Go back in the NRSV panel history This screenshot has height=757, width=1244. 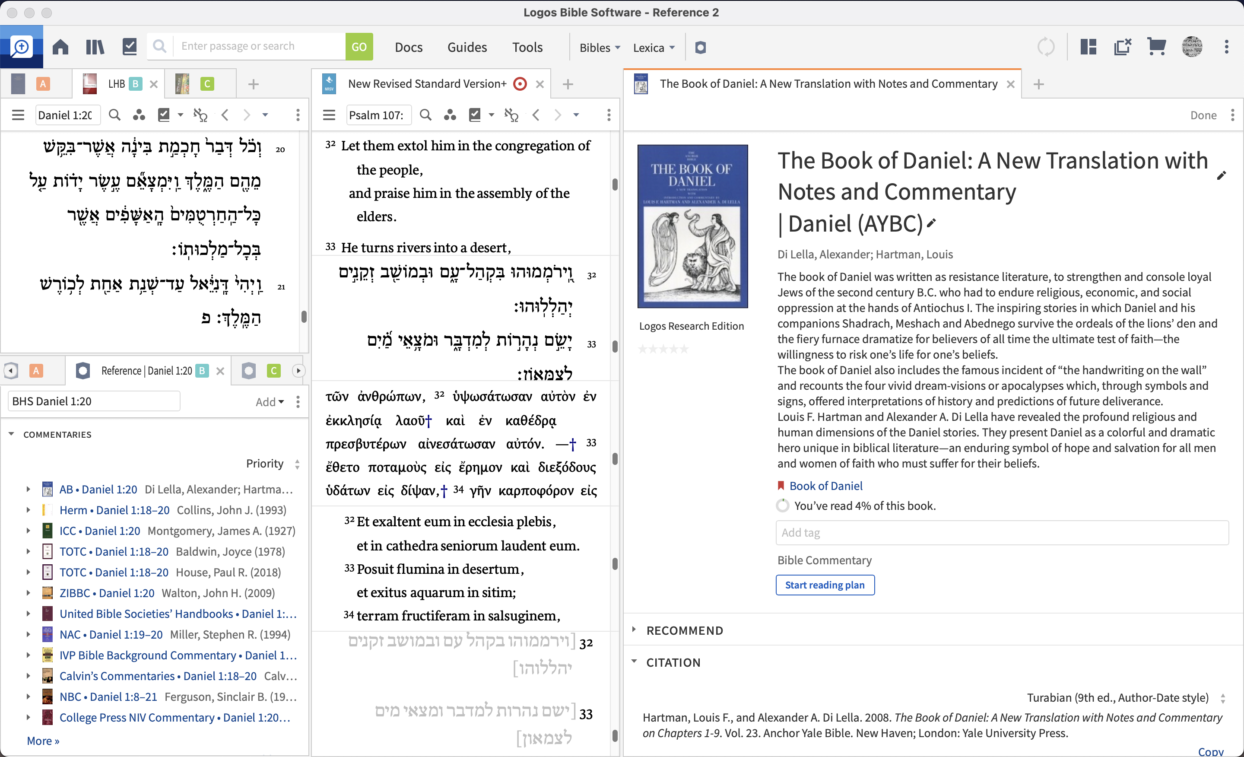(x=536, y=115)
